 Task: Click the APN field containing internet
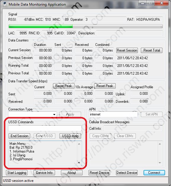pyautogui.click(x=113, y=114)
